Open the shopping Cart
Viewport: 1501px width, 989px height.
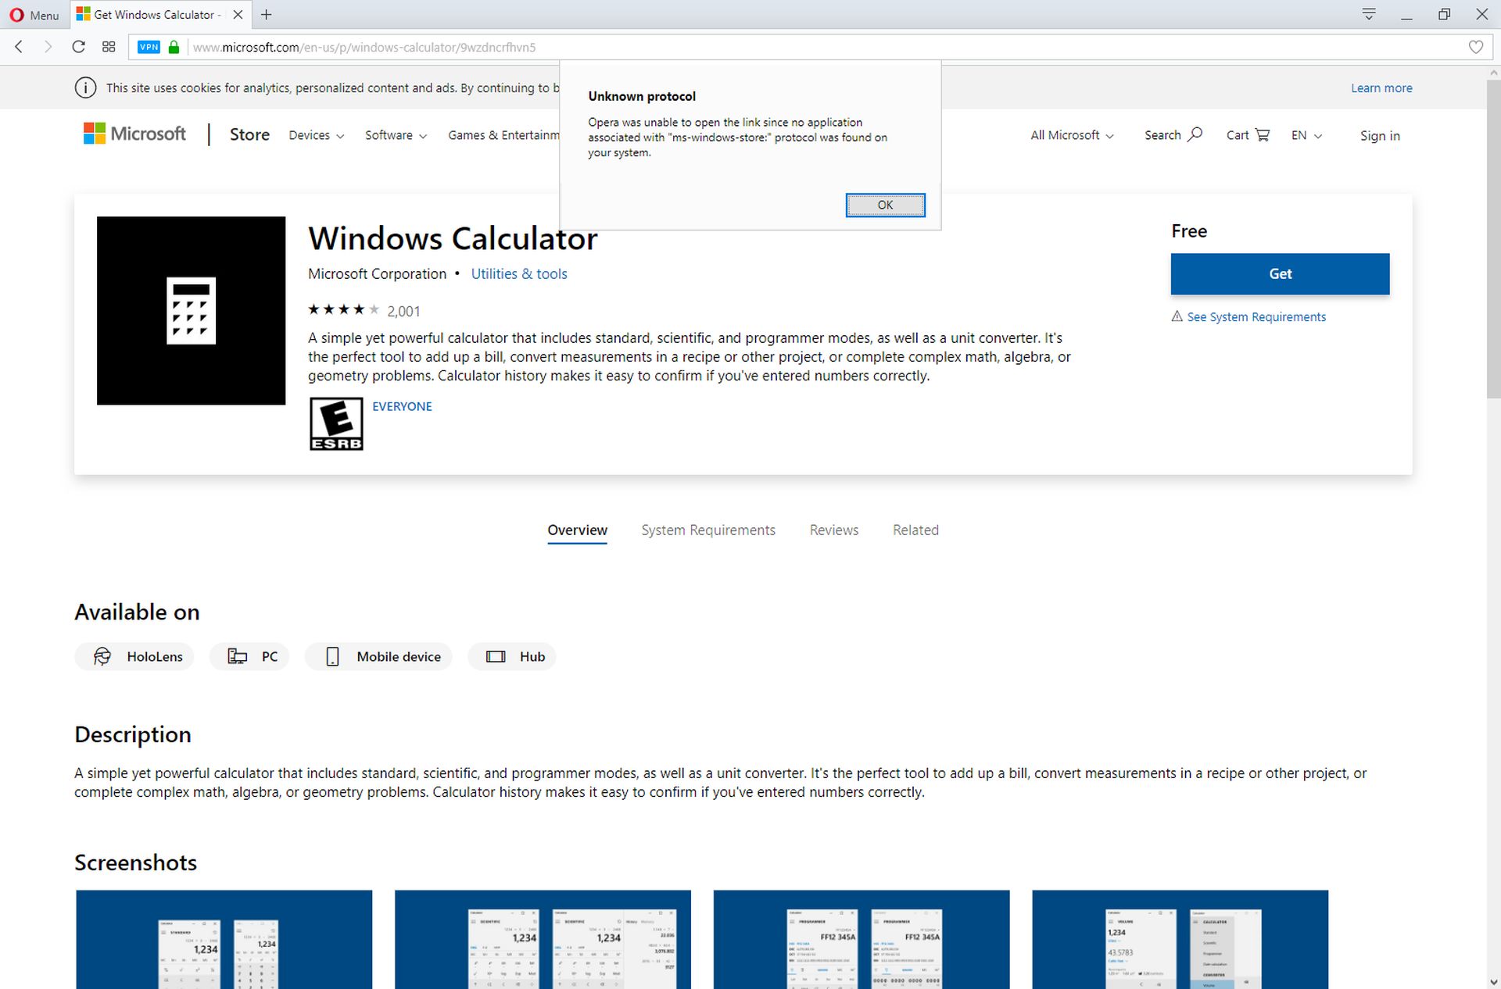click(x=1248, y=135)
